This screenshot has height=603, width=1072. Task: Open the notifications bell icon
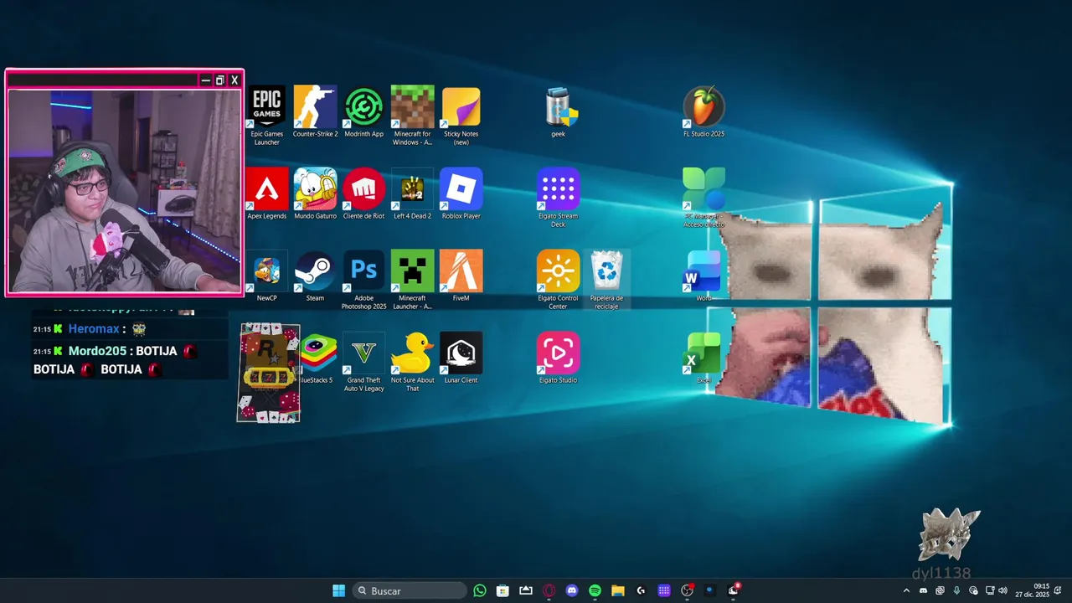point(1058,590)
